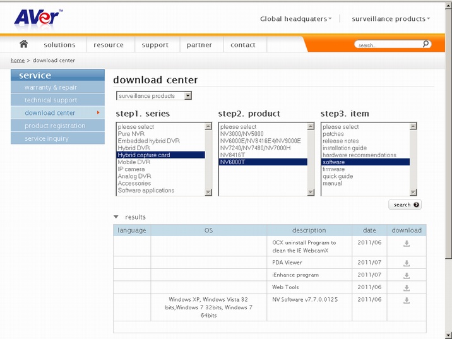Choose firmware in the item list

click(x=334, y=169)
